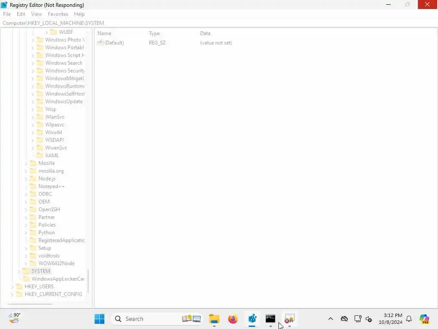Expand the WindowsUpdate key
This screenshot has height=329, width=438.
(33, 102)
